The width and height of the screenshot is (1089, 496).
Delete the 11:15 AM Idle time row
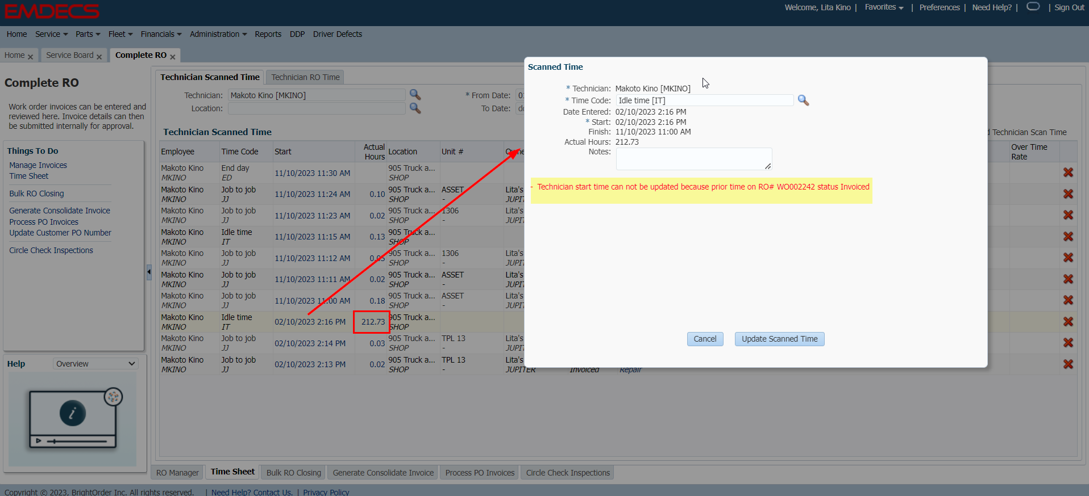point(1069,237)
